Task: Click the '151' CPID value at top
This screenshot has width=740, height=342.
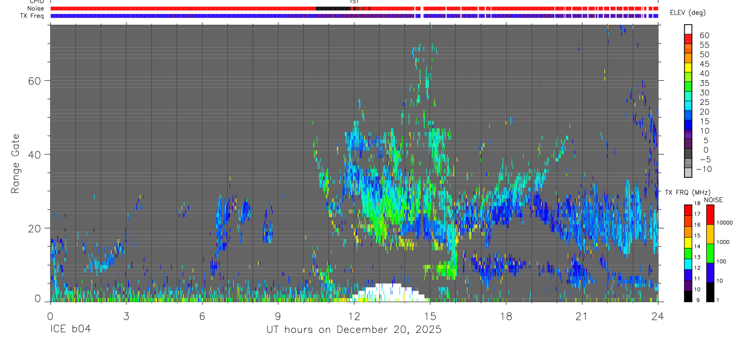Action: [354, 2]
